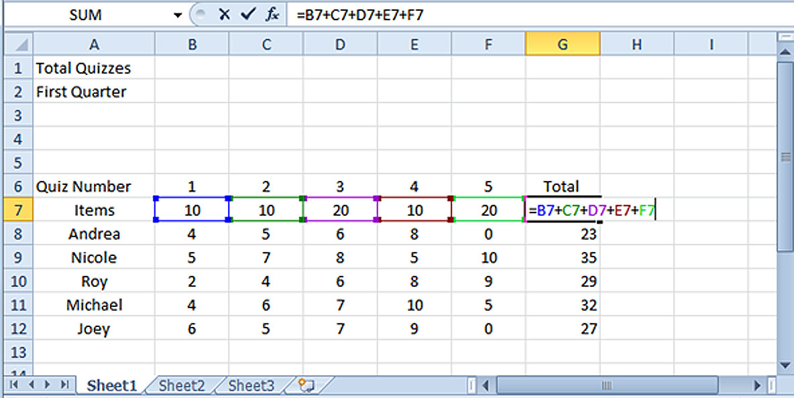Click the Cancel (X) formula button
The width and height of the screenshot is (794, 398).
pyautogui.click(x=225, y=15)
